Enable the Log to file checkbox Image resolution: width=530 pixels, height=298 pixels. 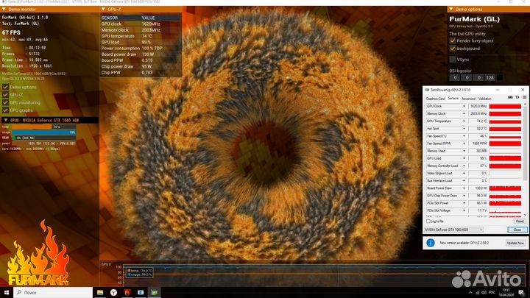(x=428, y=221)
